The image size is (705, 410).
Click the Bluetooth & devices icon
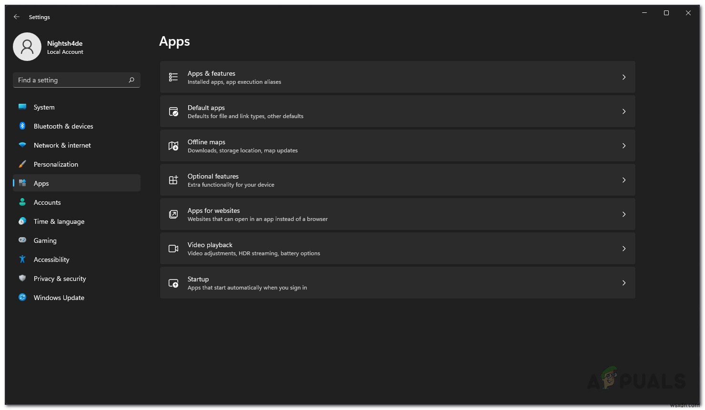[x=22, y=126]
